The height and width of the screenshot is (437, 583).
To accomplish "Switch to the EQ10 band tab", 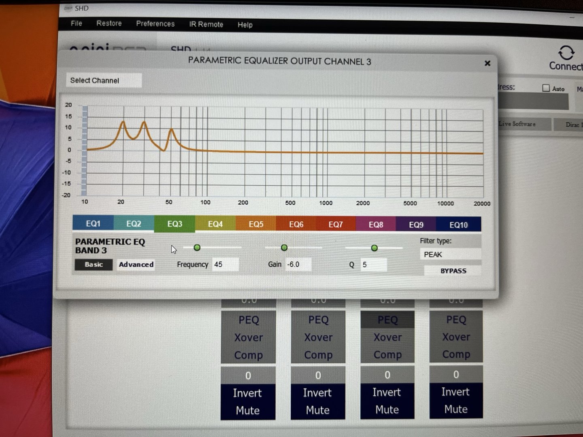I will click(458, 225).
